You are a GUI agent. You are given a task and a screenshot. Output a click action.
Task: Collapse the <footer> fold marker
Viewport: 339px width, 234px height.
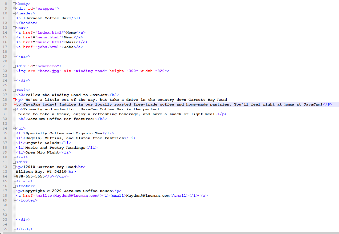[x=14, y=186]
